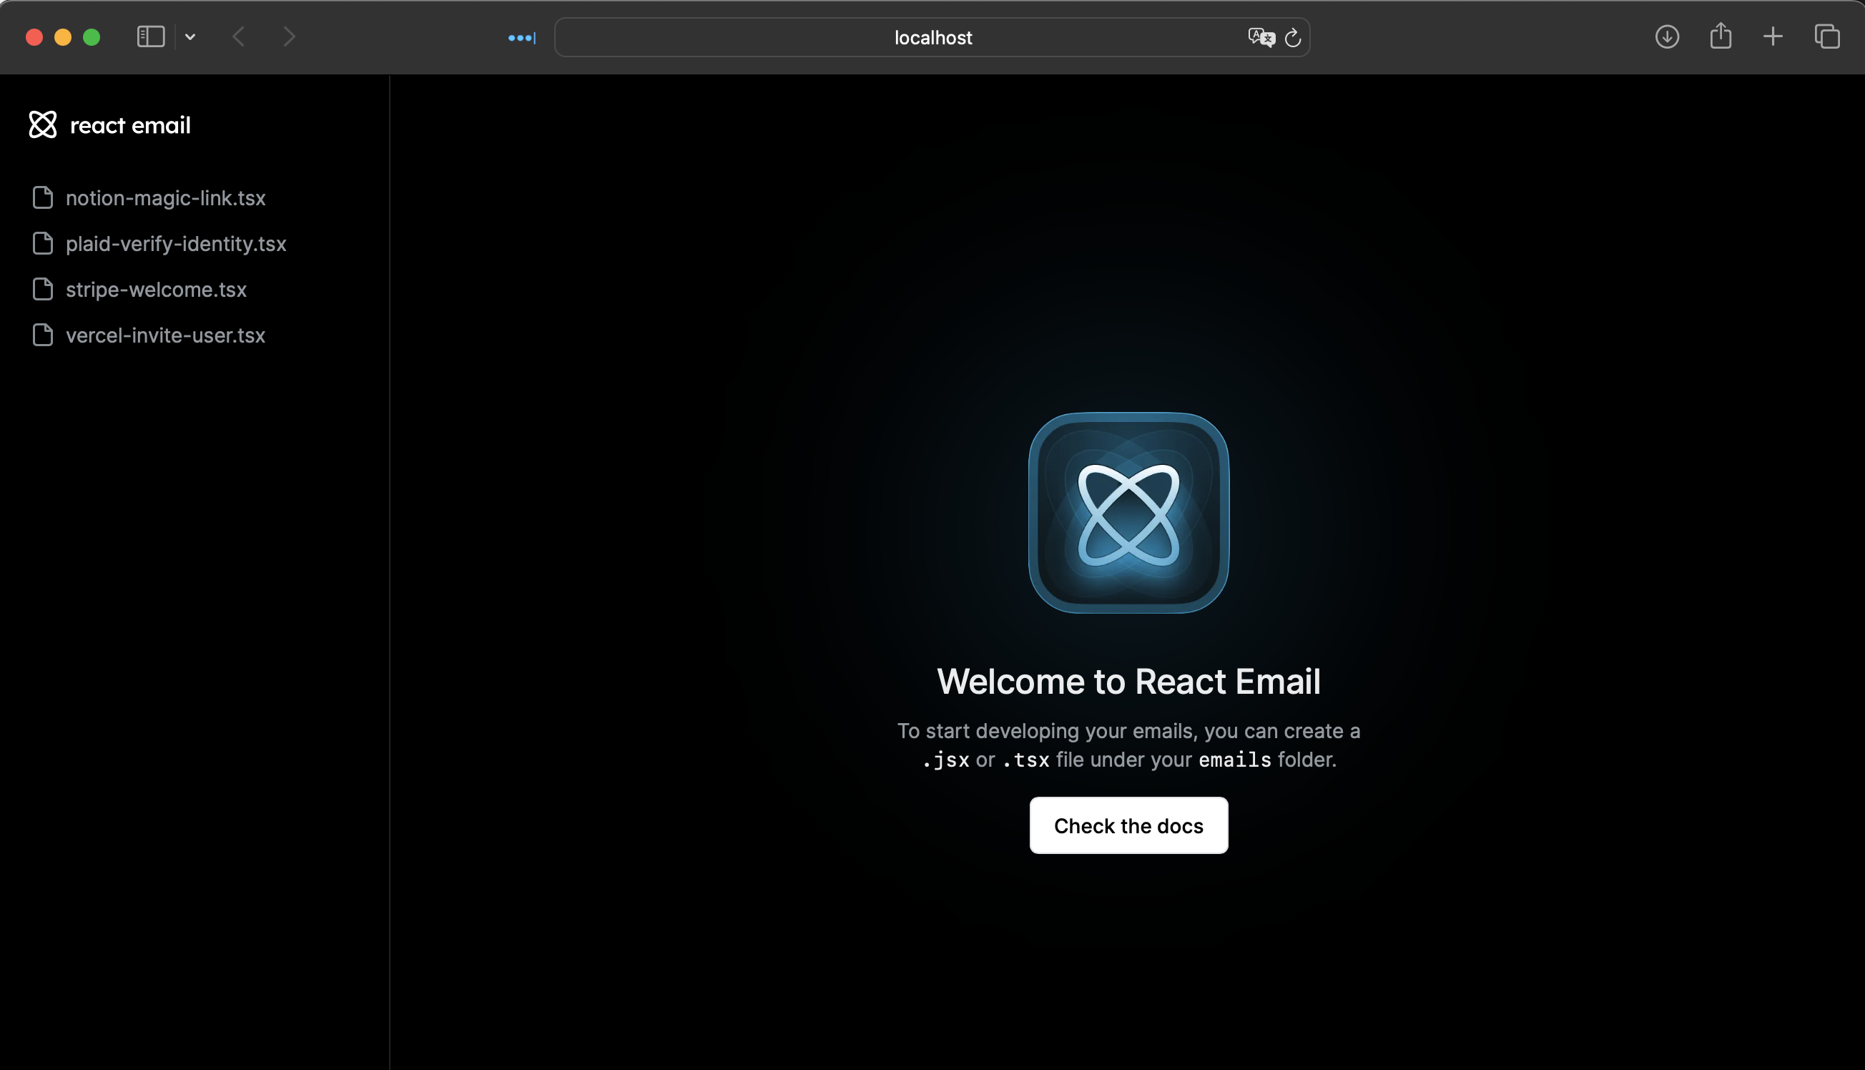Viewport: 1865px width, 1070px height.
Task: Click file icon beside stripe-welcome.tsx
Action: 43,290
